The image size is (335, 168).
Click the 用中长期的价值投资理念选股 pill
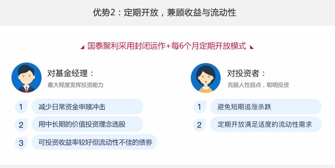tap(87, 124)
